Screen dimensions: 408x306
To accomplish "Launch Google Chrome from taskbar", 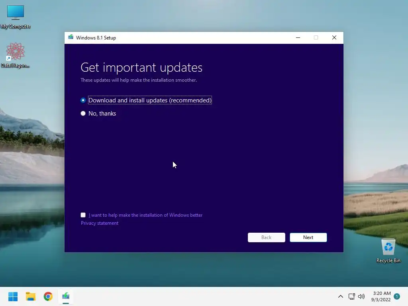I will (48, 296).
